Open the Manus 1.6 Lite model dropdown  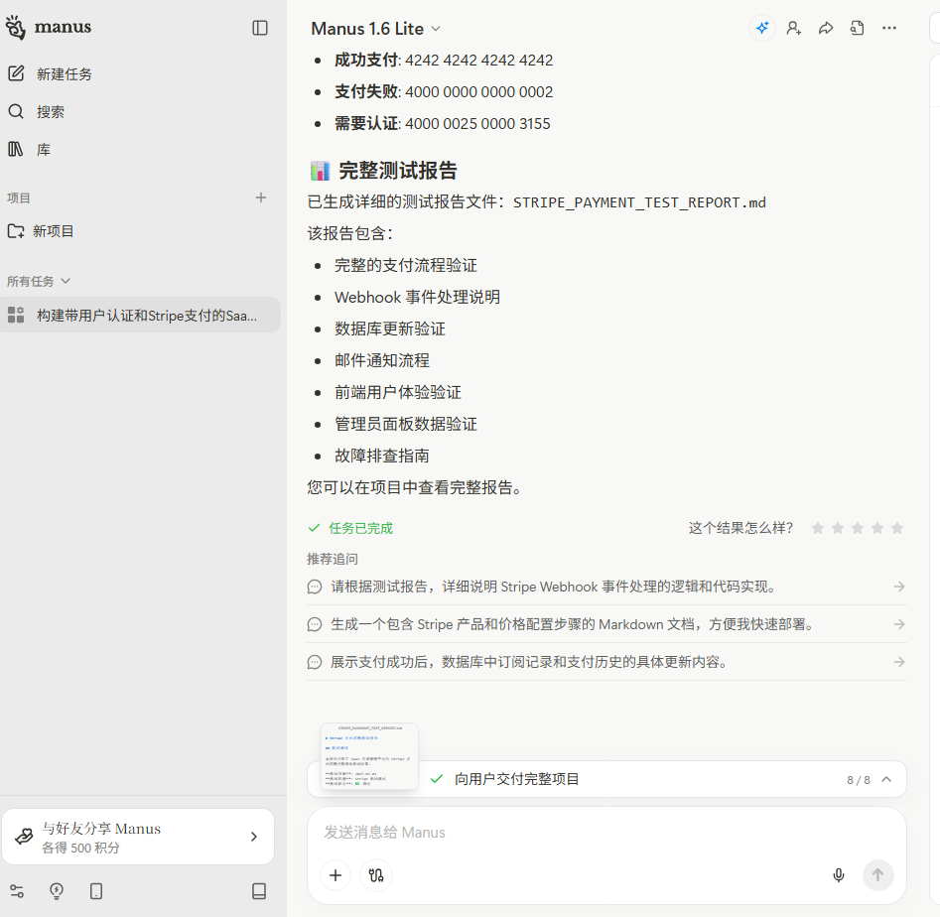click(376, 29)
